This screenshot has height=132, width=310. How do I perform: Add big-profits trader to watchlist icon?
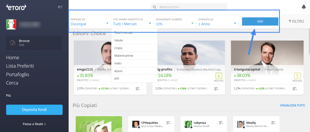pyautogui.click(x=216, y=89)
